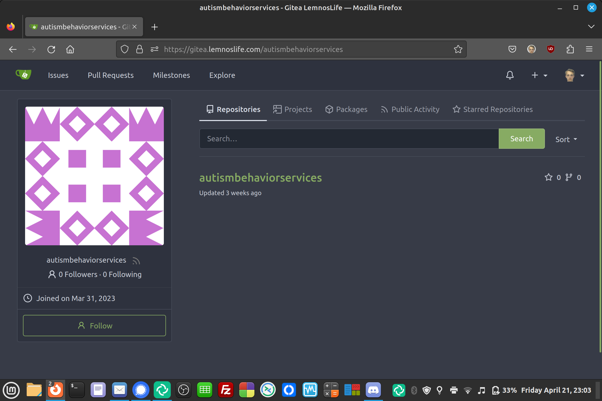Viewport: 602px width, 401px height.
Task: Open the autismbehaviorservices repository link
Action: (x=260, y=178)
